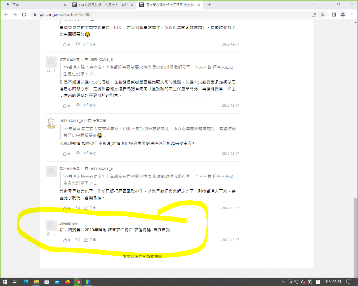The height and width of the screenshot is (286, 358).
Task: Switch to the 下載 tab
Action: (x=35, y=5)
